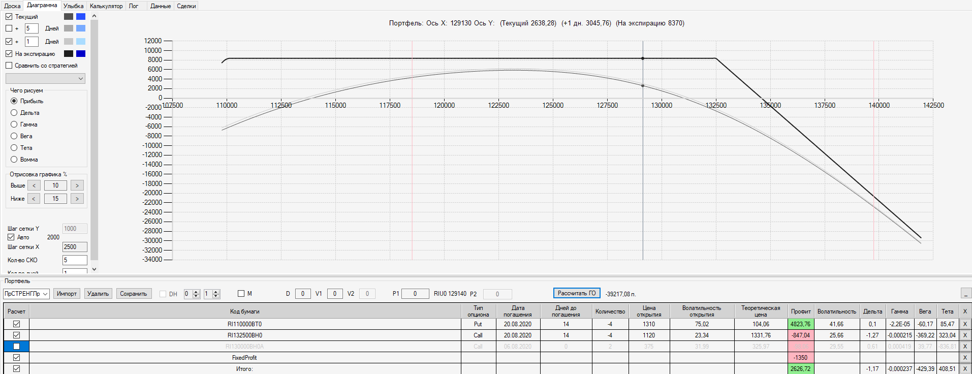Click the blue swatch for Текущий
This screenshot has height=374, width=972.
(x=81, y=17)
